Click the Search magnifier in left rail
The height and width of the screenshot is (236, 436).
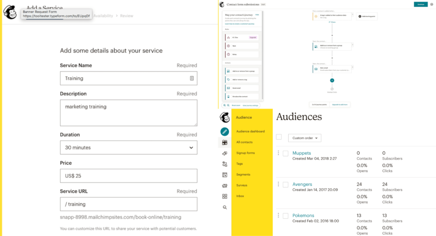click(x=225, y=207)
